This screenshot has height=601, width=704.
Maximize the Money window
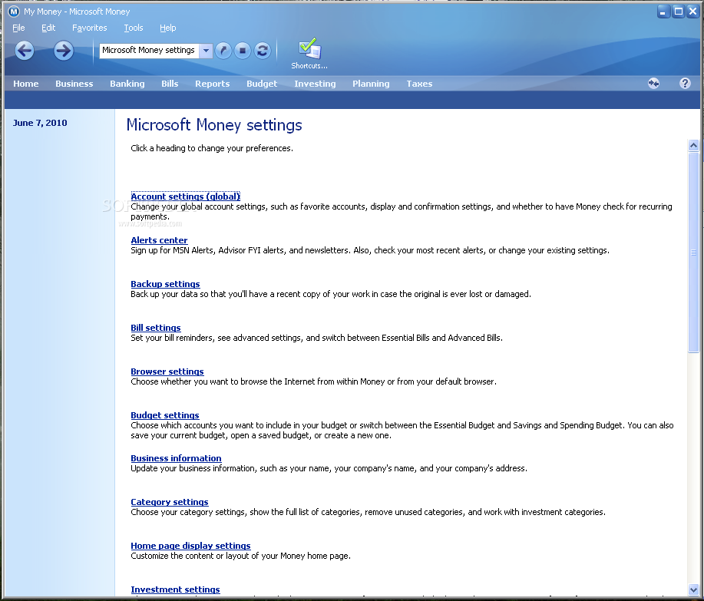tap(679, 12)
